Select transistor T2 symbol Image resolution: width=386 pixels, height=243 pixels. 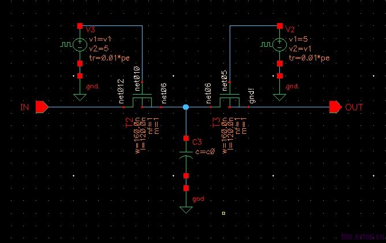pyautogui.click(x=142, y=100)
